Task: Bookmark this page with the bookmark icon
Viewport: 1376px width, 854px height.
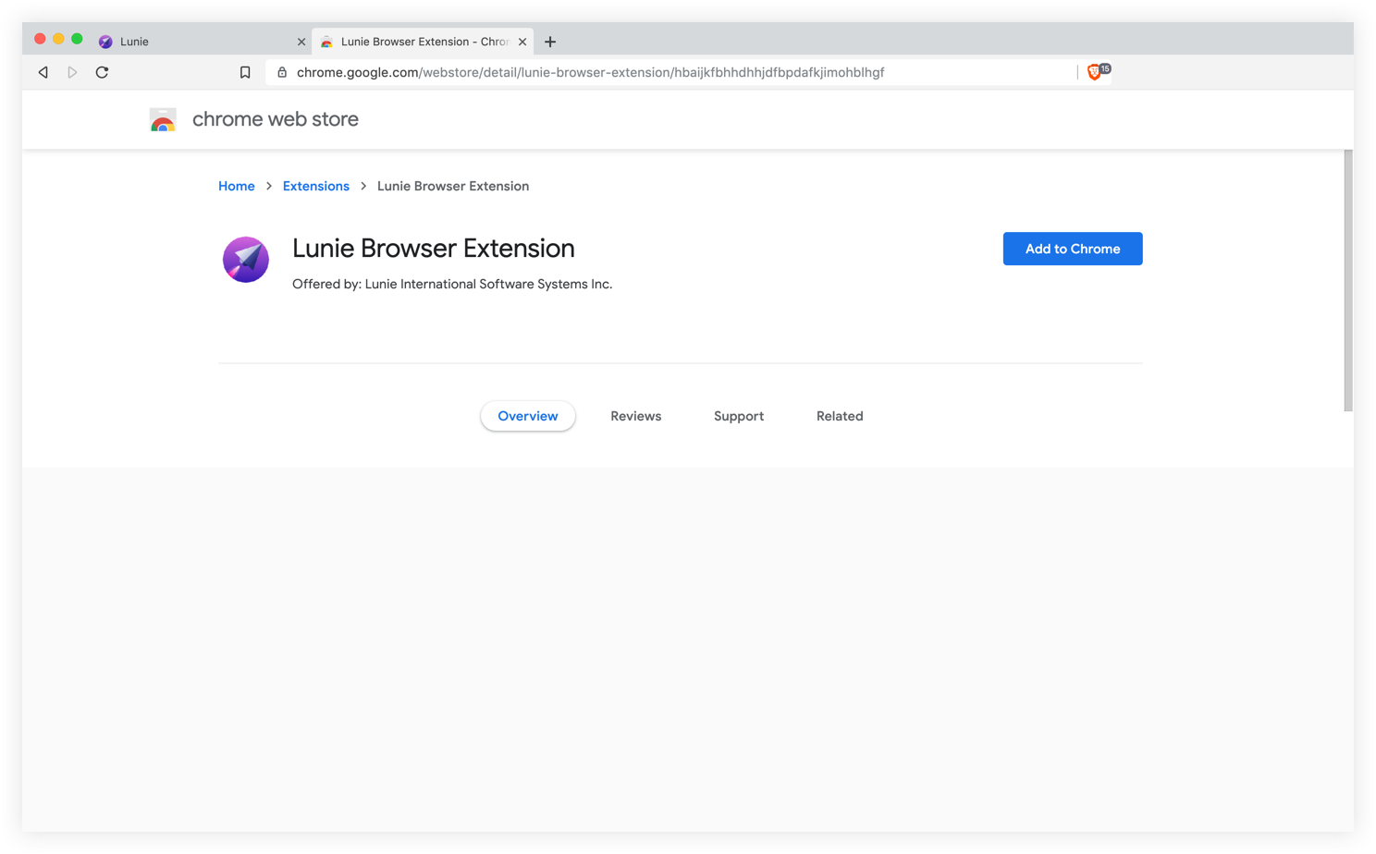Action: [x=245, y=72]
